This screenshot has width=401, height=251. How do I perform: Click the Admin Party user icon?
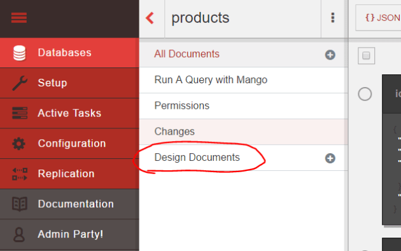[x=19, y=234]
